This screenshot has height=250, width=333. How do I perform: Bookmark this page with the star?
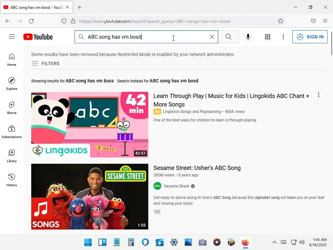[281, 21]
